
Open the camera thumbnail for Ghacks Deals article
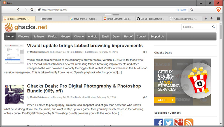pyautogui.click(x=14, y=94)
